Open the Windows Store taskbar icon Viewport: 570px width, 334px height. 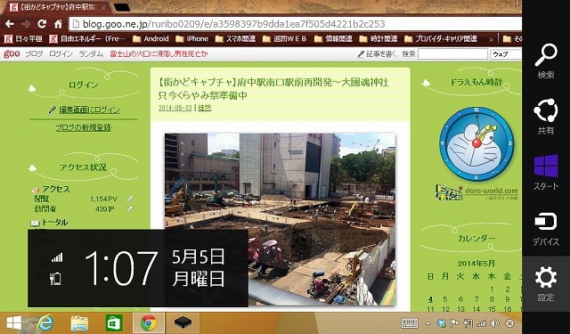114,322
